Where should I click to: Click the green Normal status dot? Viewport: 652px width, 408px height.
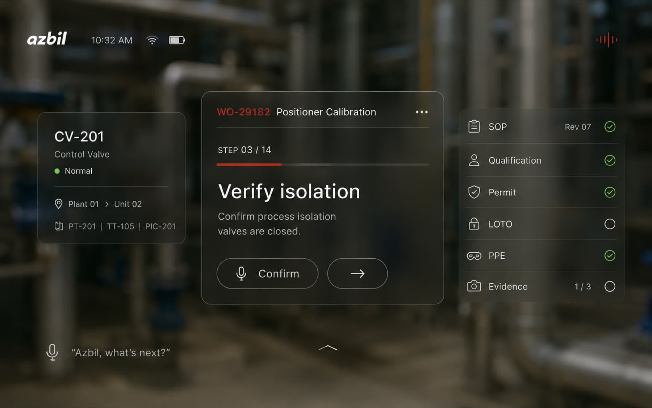(x=57, y=171)
